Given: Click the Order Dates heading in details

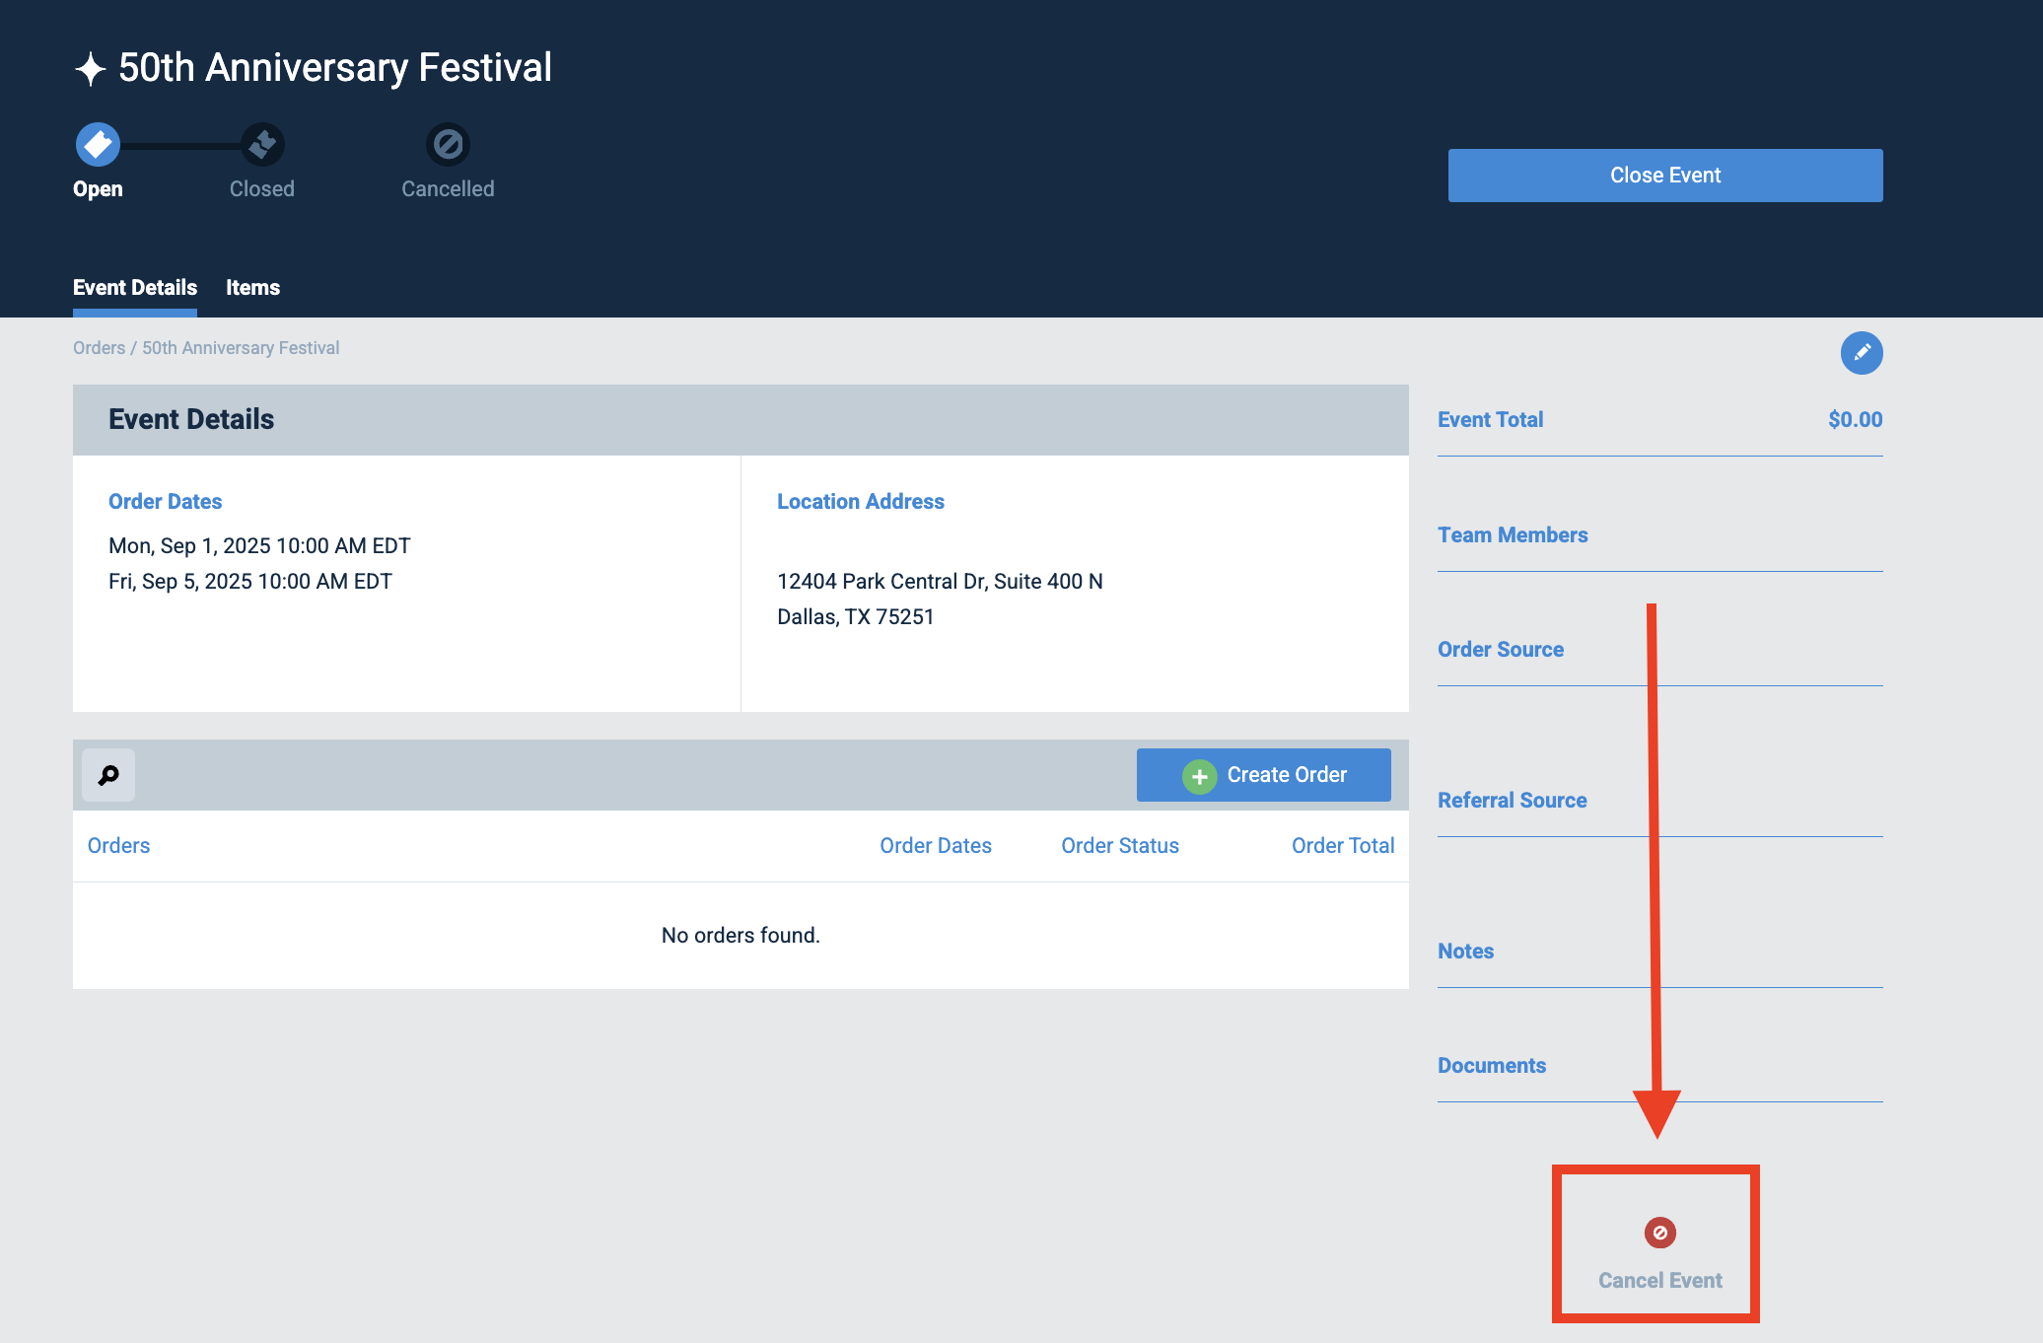Looking at the screenshot, I should click(165, 502).
